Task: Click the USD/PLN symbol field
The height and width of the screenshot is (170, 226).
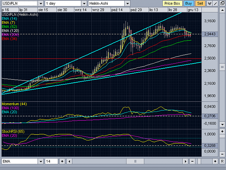Action: click(20, 4)
